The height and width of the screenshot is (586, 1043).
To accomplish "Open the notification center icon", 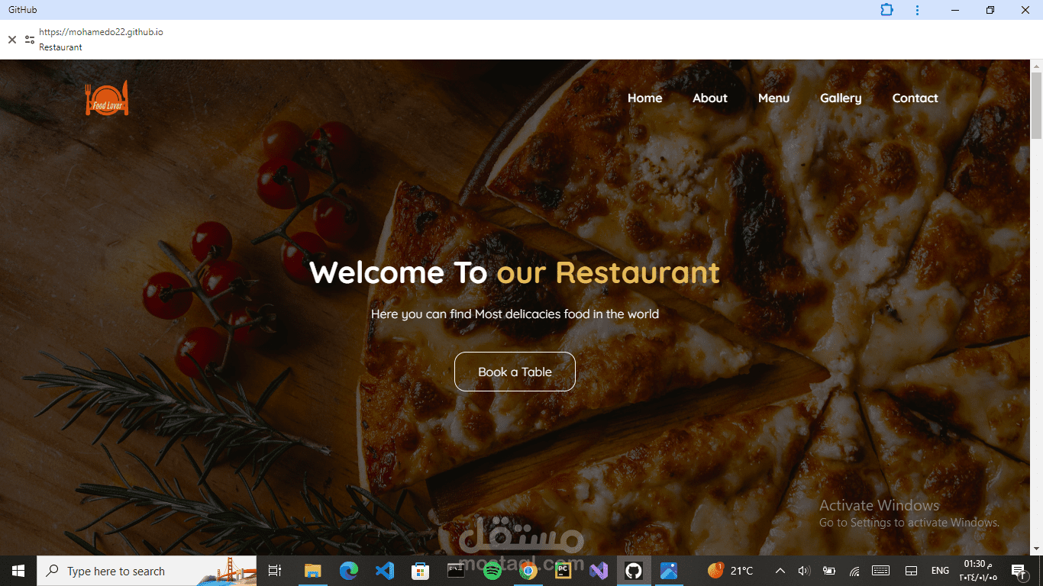I will pyautogui.click(x=1018, y=571).
